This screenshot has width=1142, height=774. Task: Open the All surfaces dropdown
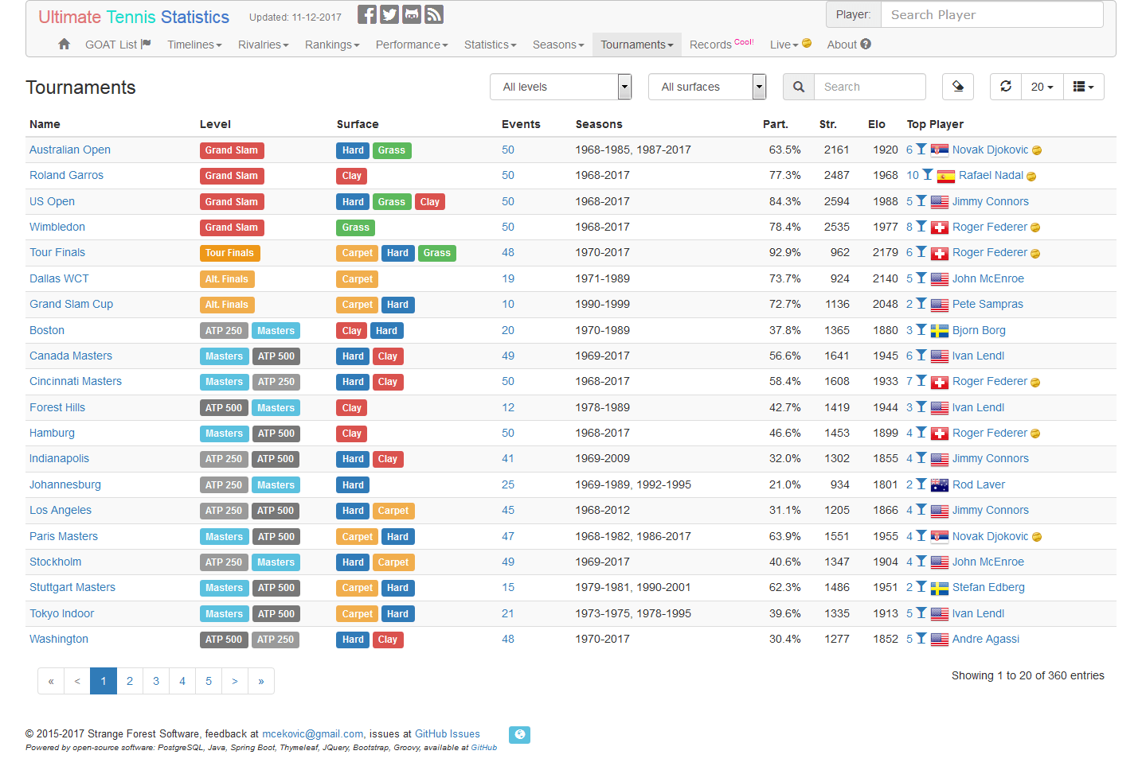pyautogui.click(x=707, y=87)
